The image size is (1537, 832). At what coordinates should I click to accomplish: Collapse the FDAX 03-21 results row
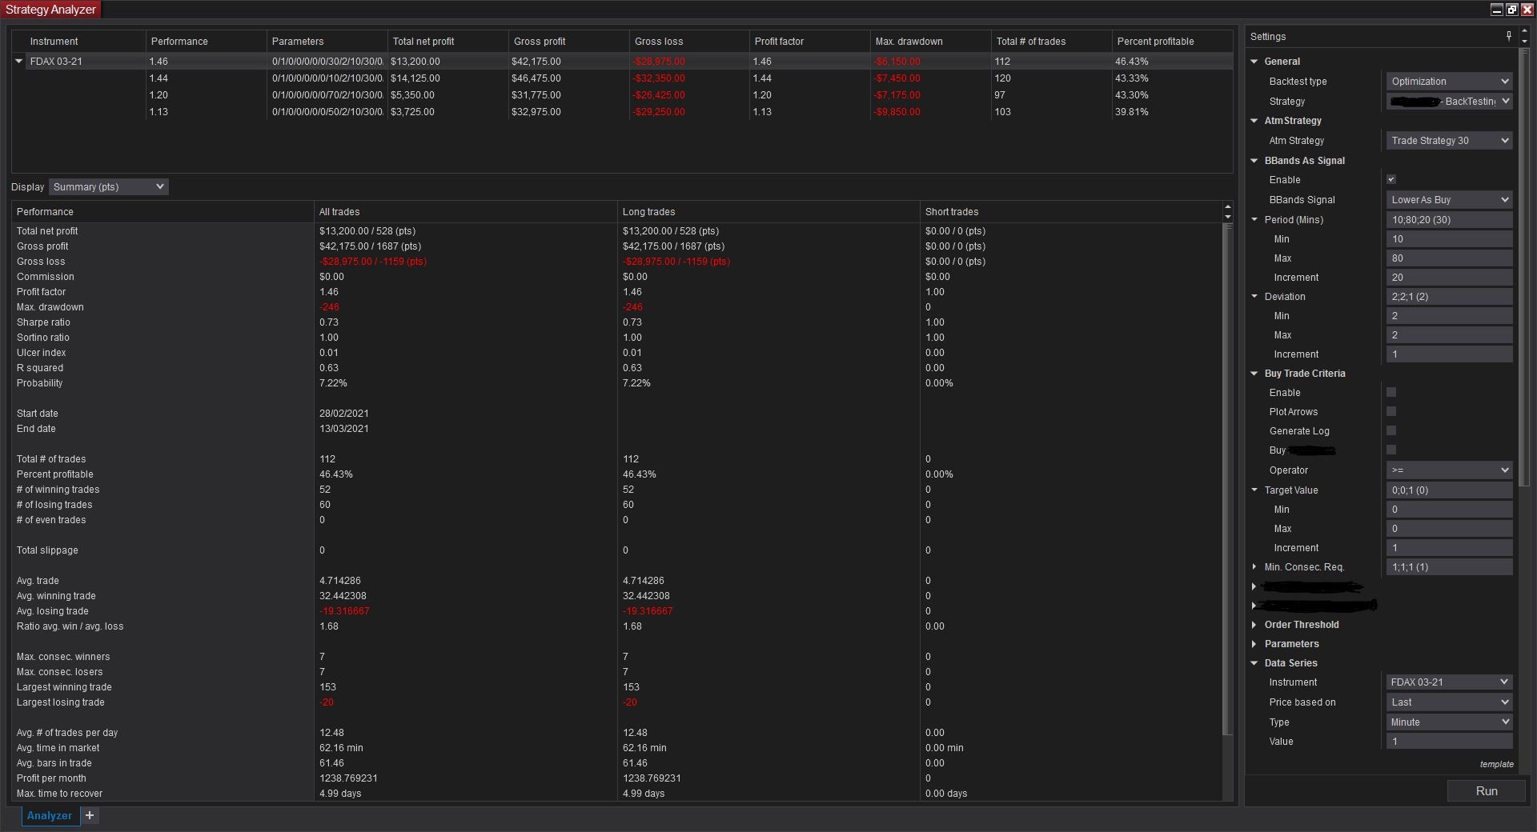click(19, 61)
